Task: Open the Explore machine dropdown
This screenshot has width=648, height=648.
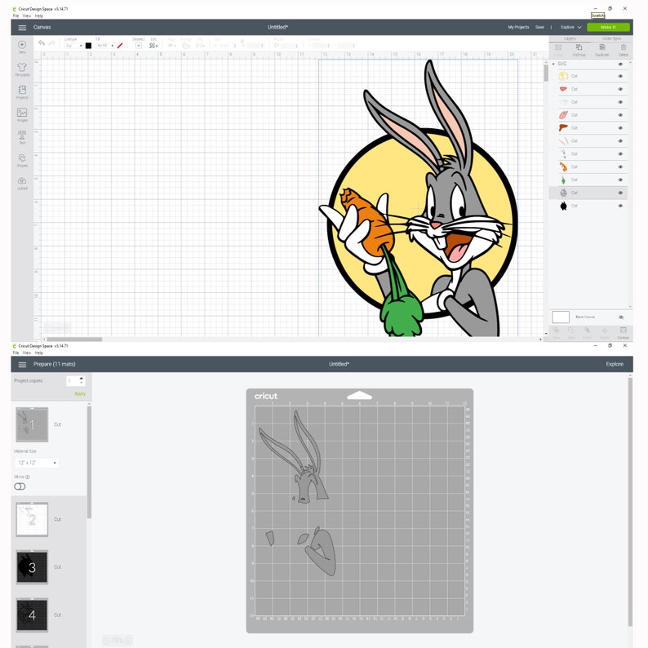Action: tap(570, 27)
